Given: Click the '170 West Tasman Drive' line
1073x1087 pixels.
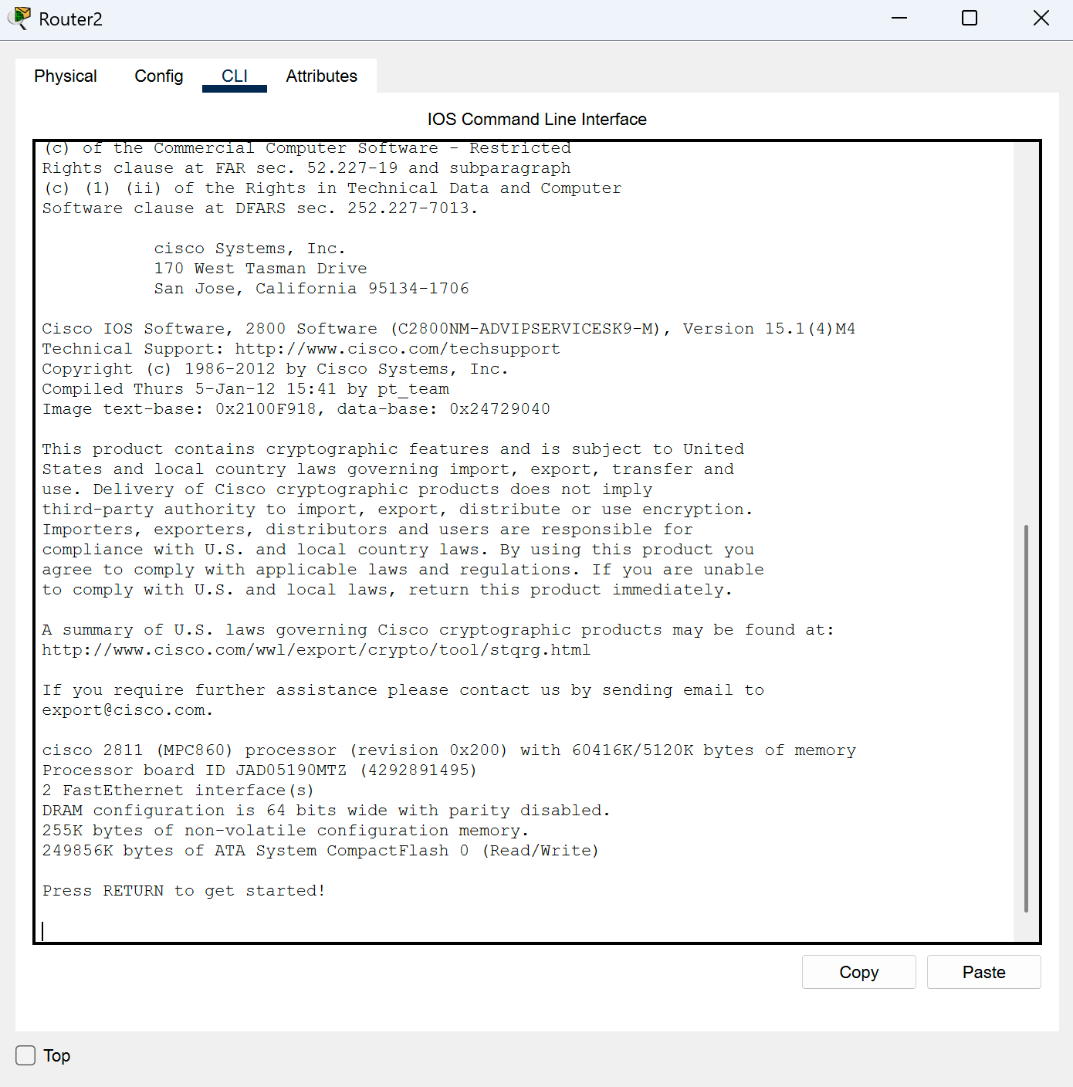Looking at the screenshot, I should pos(261,269).
